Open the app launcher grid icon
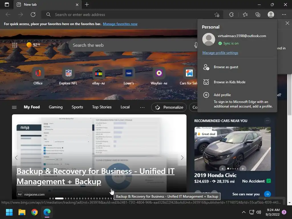The height and width of the screenshot is (219, 292). pyautogui.click(x=15, y=45)
